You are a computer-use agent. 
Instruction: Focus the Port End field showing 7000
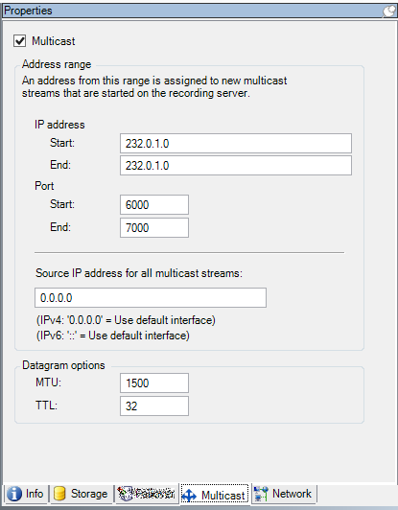coord(154,227)
